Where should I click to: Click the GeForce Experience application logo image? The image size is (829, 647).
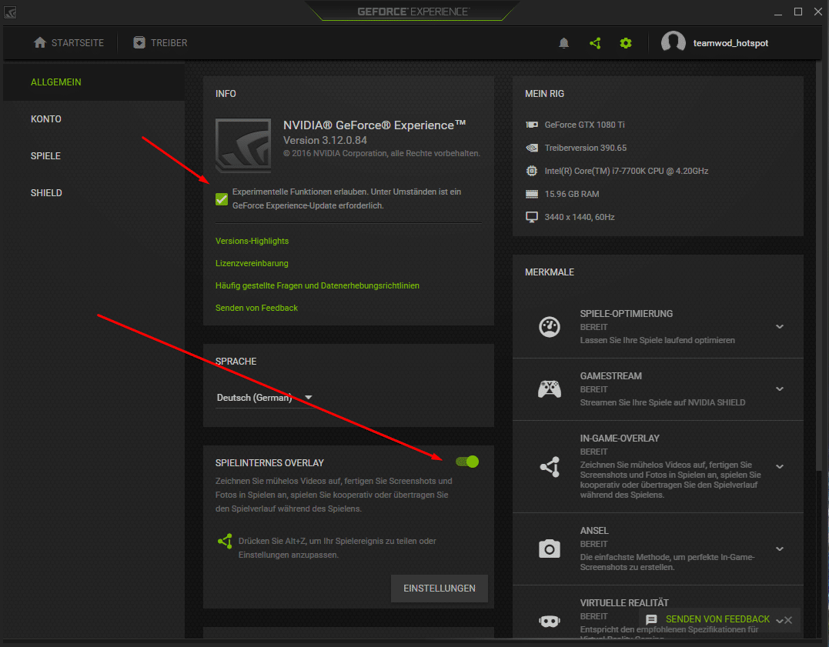pyautogui.click(x=243, y=145)
